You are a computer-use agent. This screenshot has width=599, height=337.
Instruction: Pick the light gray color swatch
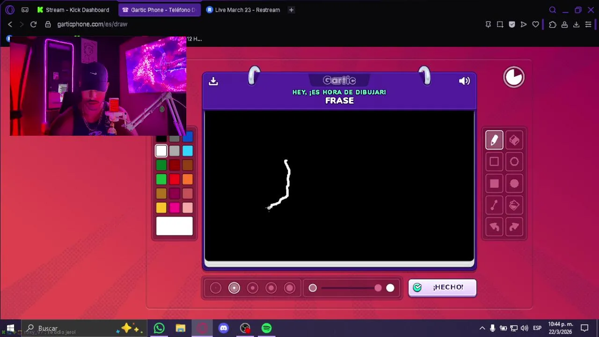point(175,151)
